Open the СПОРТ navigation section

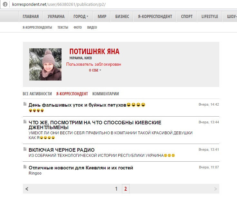187,16
